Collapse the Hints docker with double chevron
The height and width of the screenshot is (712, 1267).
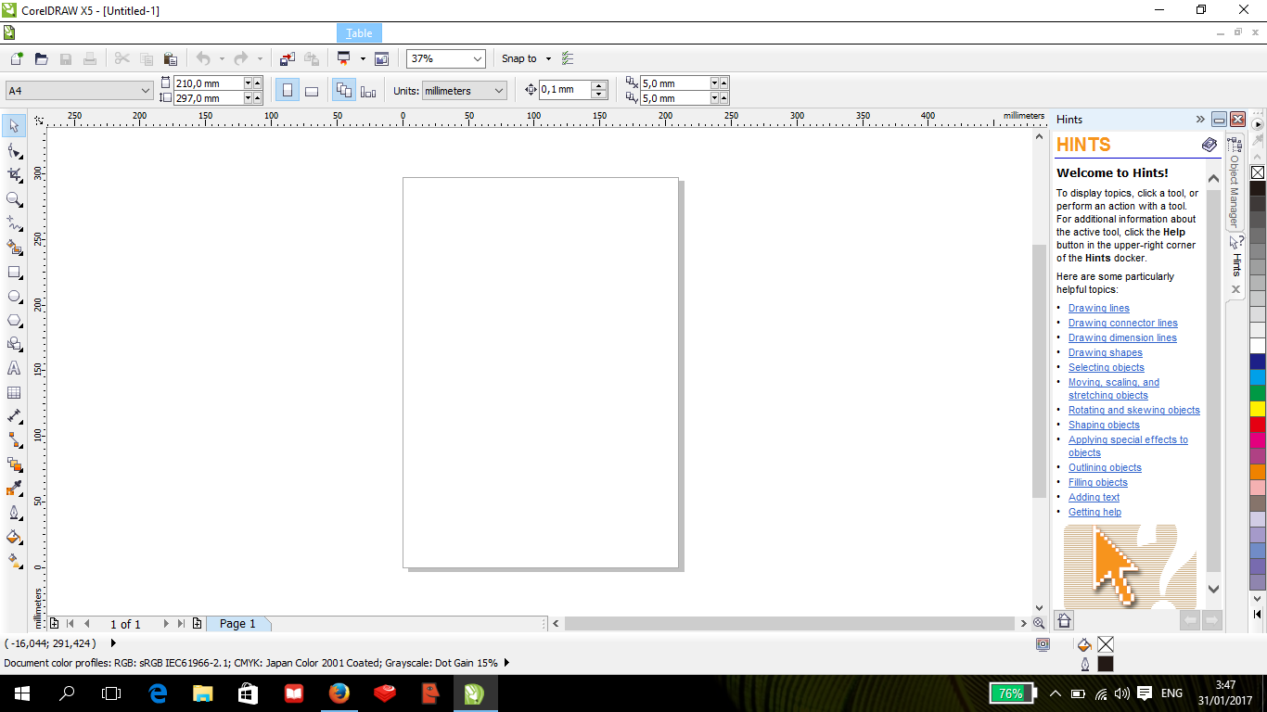coord(1199,120)
